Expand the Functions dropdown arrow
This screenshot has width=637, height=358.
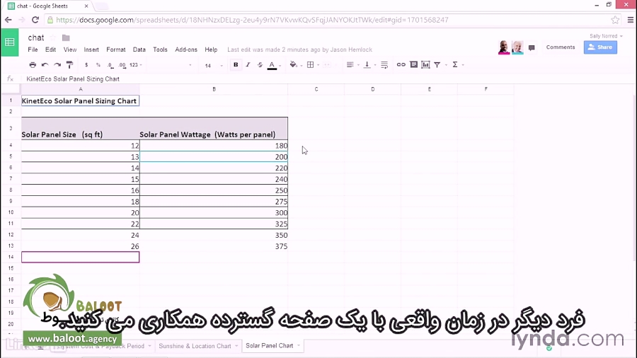pyautogui.click(x=463, y=65)
